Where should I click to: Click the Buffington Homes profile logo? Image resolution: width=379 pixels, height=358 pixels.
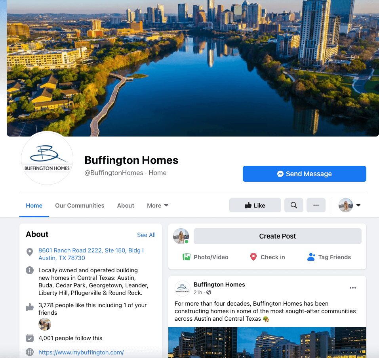click(47, 158)
